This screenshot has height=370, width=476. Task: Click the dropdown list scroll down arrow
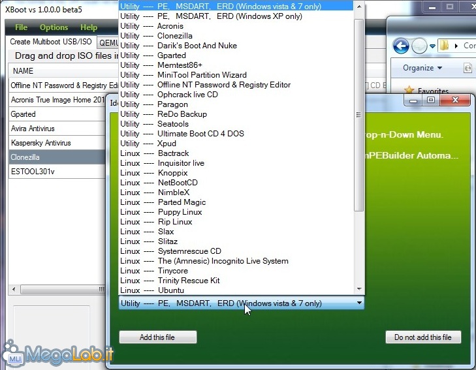pyautogui.click(x=359, y=289)
